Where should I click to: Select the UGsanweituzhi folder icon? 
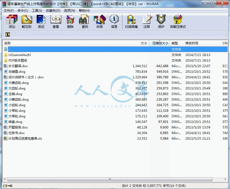coord(6,55)
